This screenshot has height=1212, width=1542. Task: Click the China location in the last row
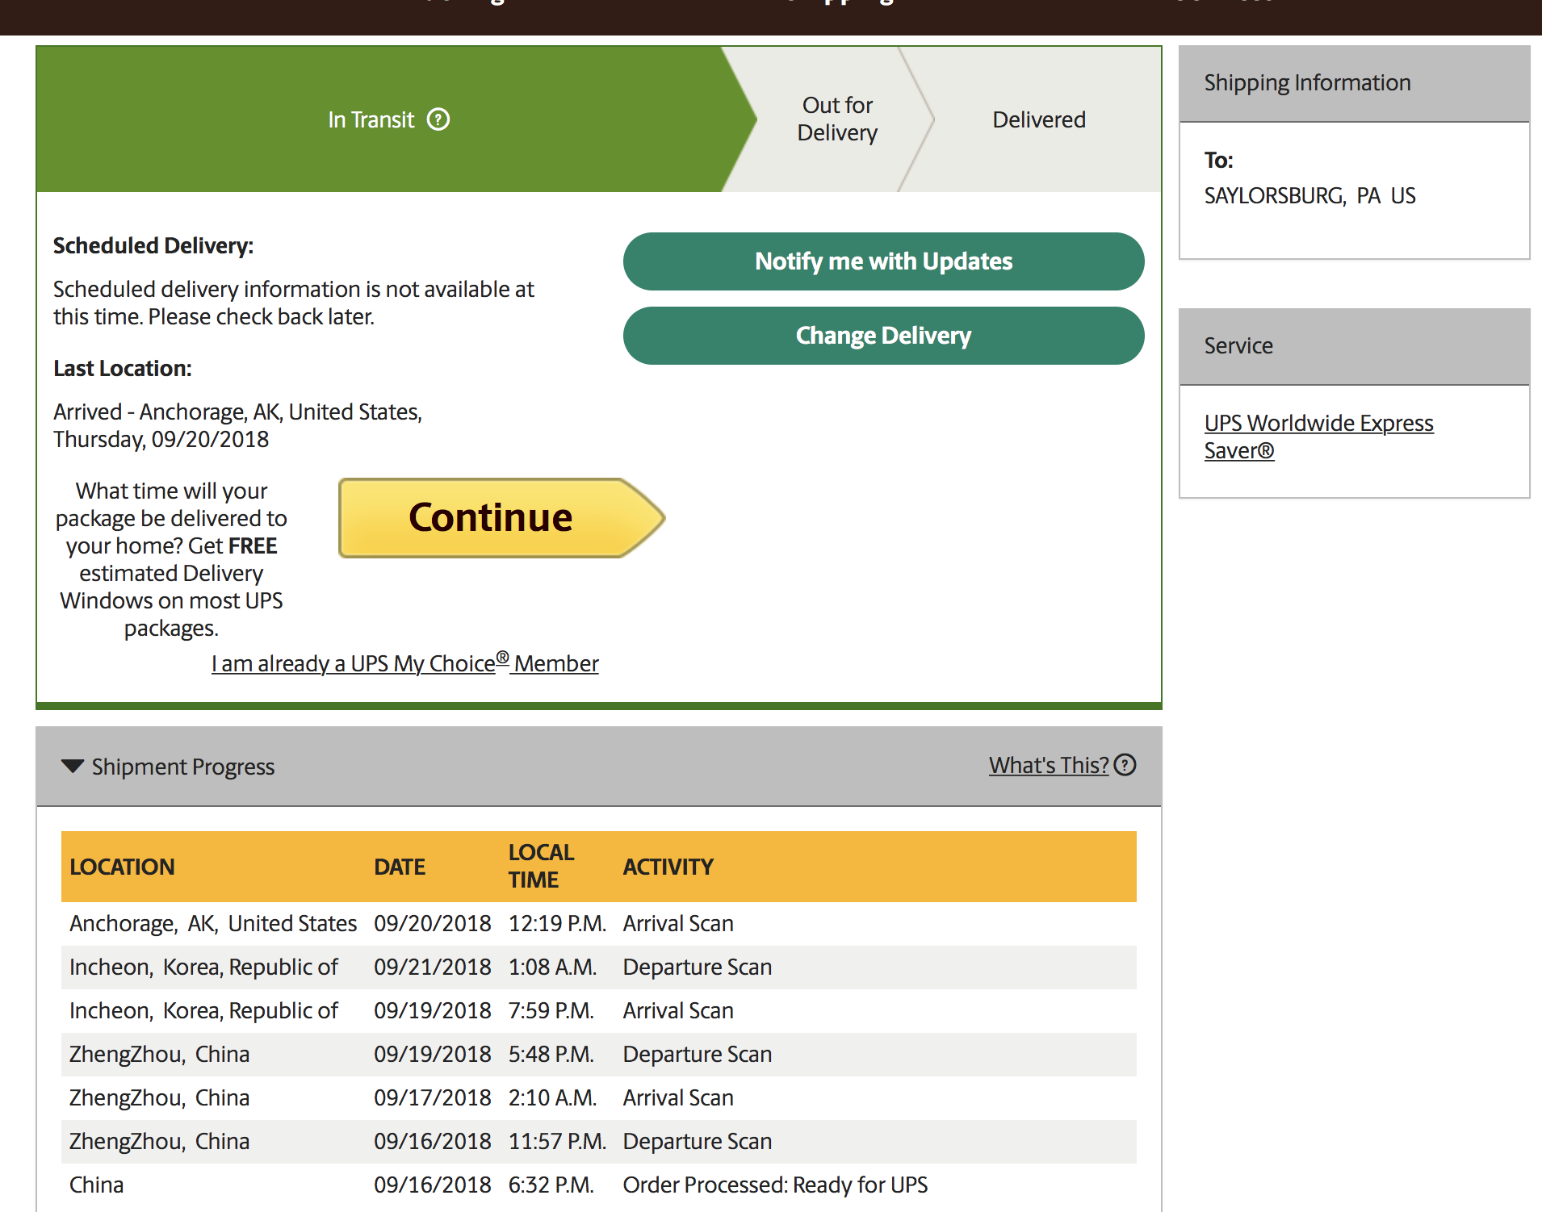pyautogui.click(x=97, y=1185)
